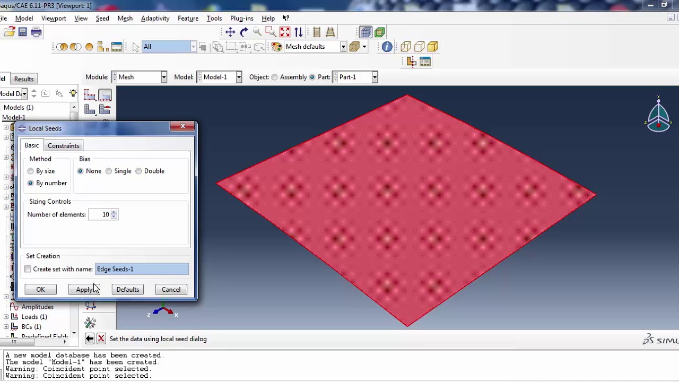Open the Query information icon

pos(387,47)
